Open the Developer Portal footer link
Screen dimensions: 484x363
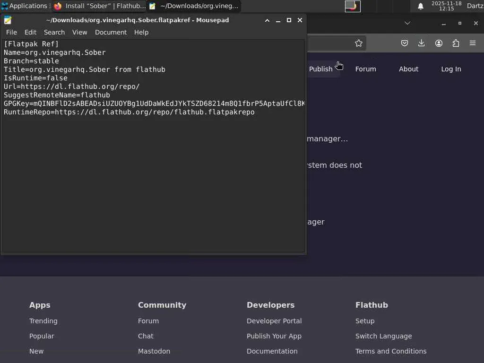274,321
